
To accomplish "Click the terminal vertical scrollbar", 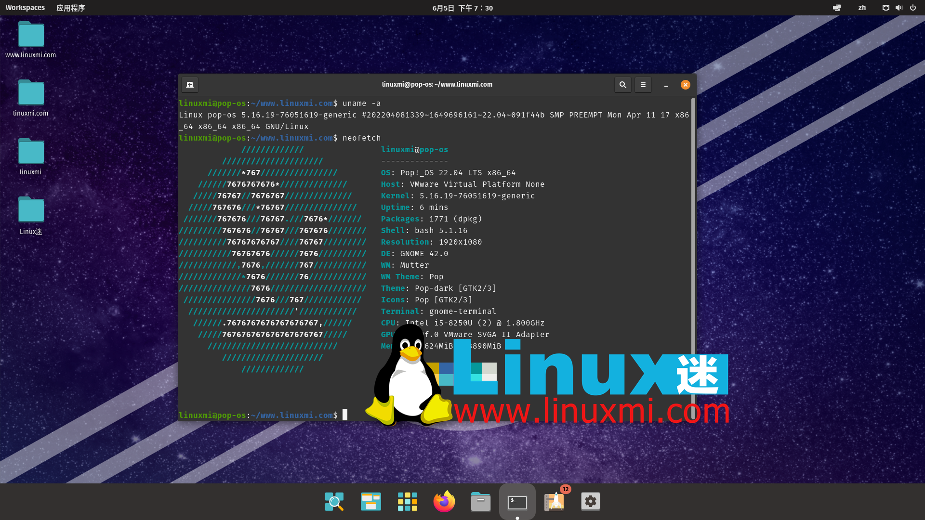I will (693, 258).
